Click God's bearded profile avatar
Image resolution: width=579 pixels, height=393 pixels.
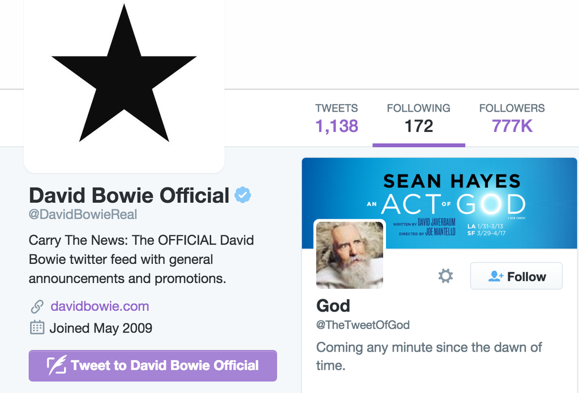(349, 255)
